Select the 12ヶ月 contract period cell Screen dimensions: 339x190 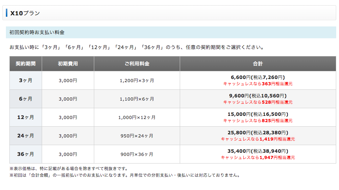pos(25,117)
